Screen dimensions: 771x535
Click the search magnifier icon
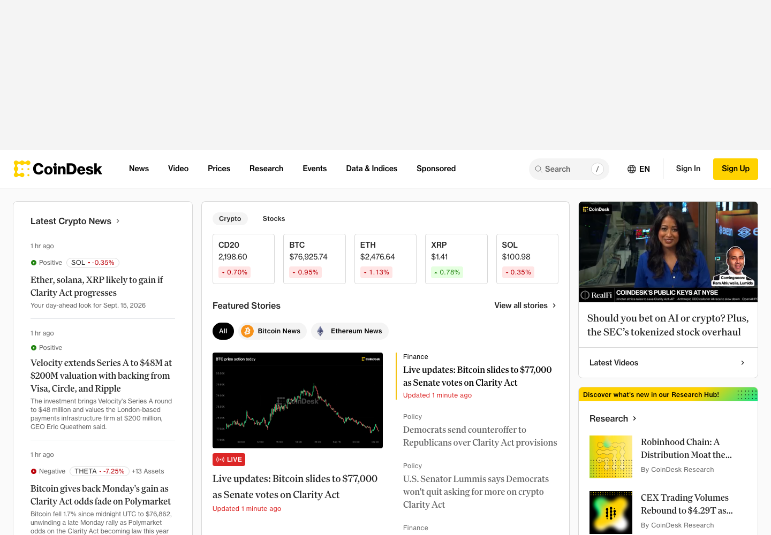pyautogui.click(x=538, y=169)
